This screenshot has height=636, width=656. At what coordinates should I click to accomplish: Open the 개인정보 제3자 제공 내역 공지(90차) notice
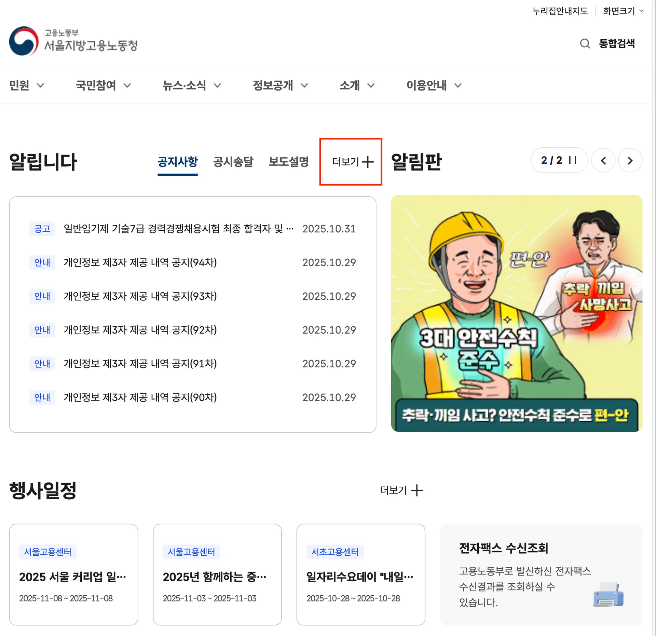(140, 397)
